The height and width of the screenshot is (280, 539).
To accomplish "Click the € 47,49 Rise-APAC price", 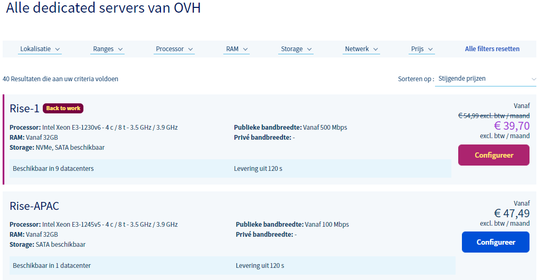I will coord(511,214).
